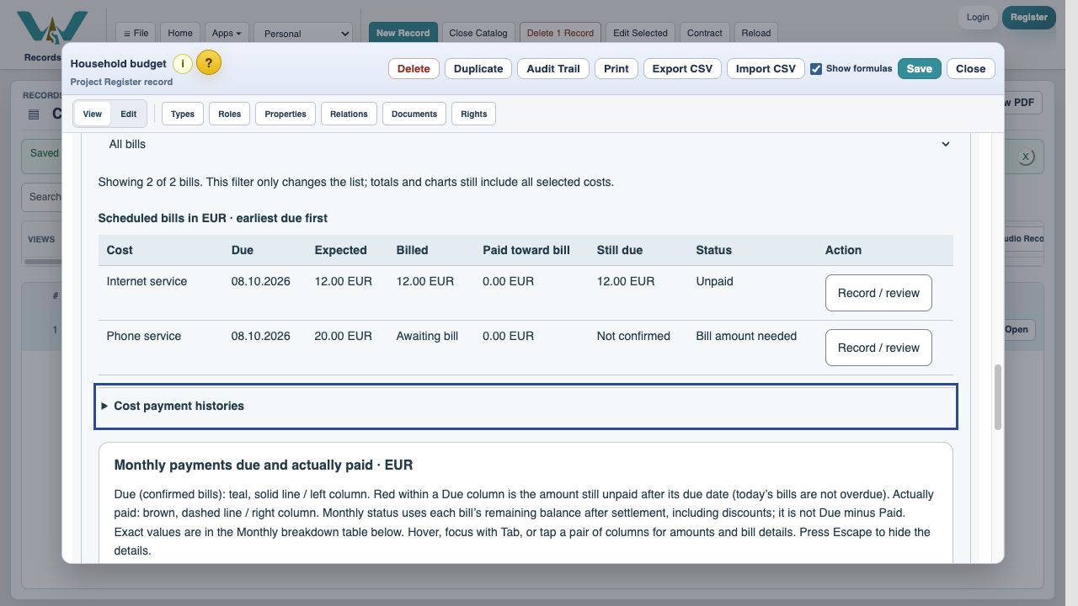Click the app logo in top-left corner
The width and height of the screenshot is (1078, 606).
click(52, 29)
